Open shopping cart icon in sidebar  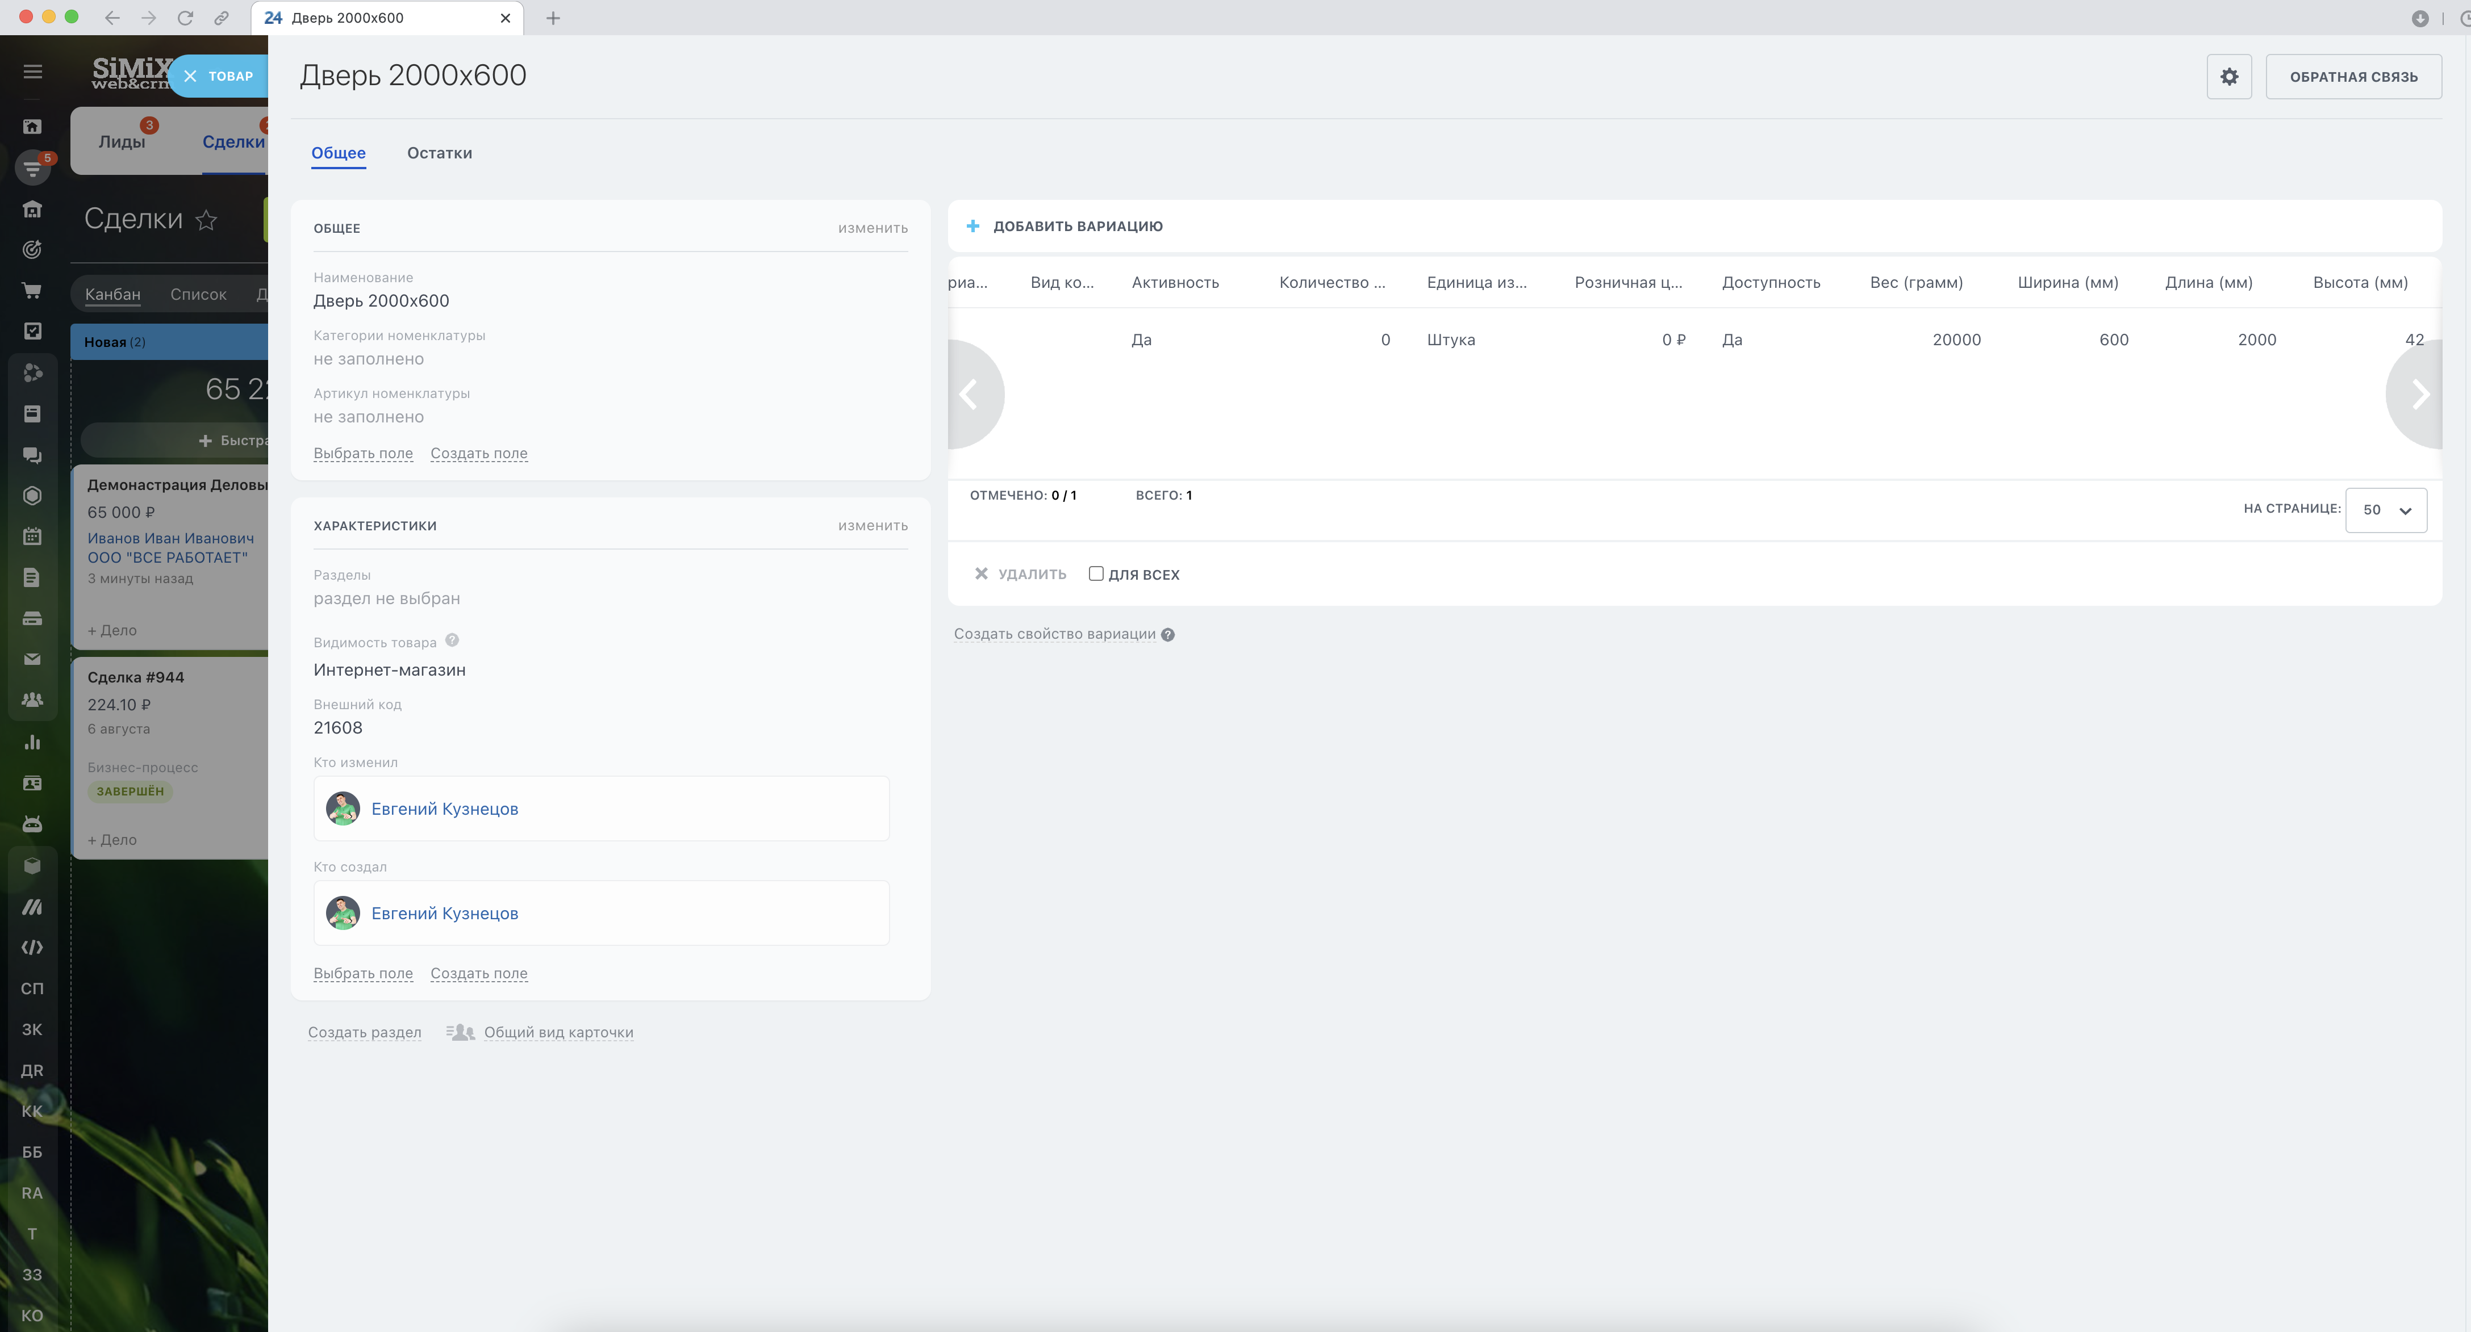coord(32,291)
